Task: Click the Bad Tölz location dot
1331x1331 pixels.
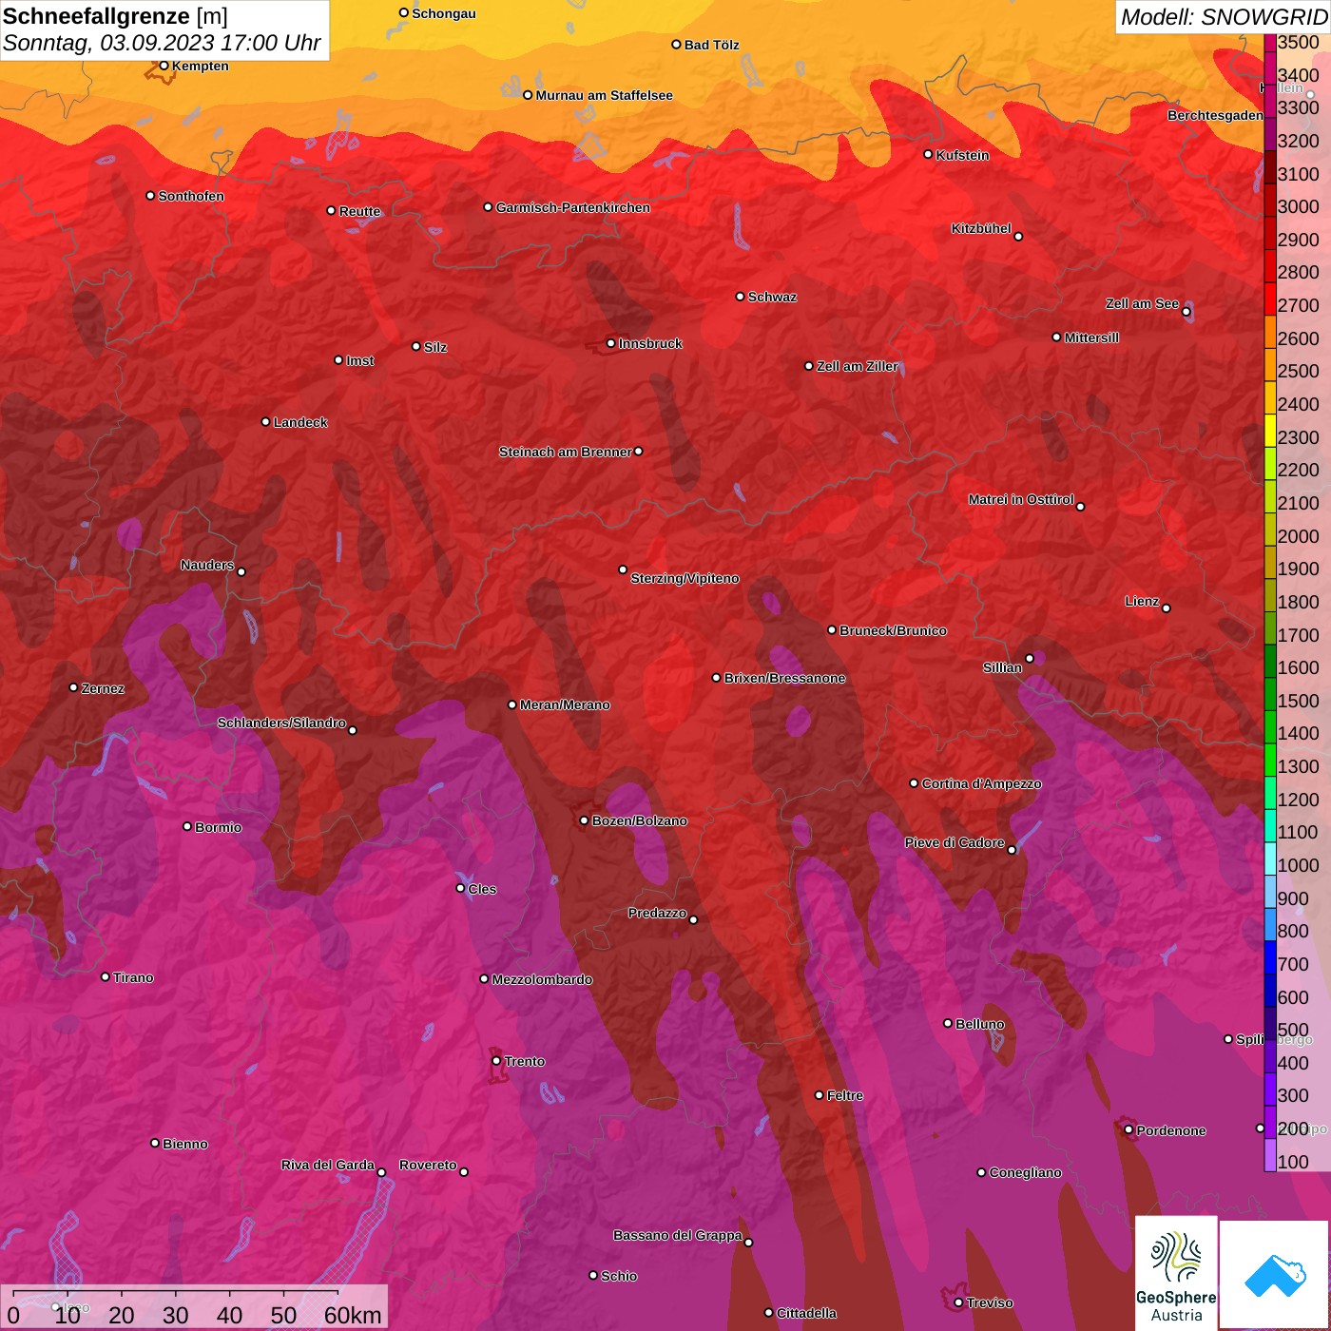Action: click(676, 45)
